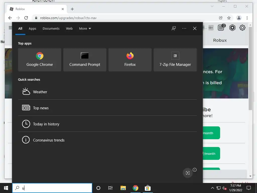The height and width of the screenshot is (193, 257).
Task: Show hidden system tray icons
Action: coord(212,188)
